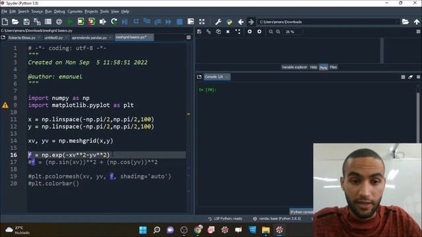The image size is (422, 237).
Task: Switch to Help pane tab
Action: [x=313, y=67]
